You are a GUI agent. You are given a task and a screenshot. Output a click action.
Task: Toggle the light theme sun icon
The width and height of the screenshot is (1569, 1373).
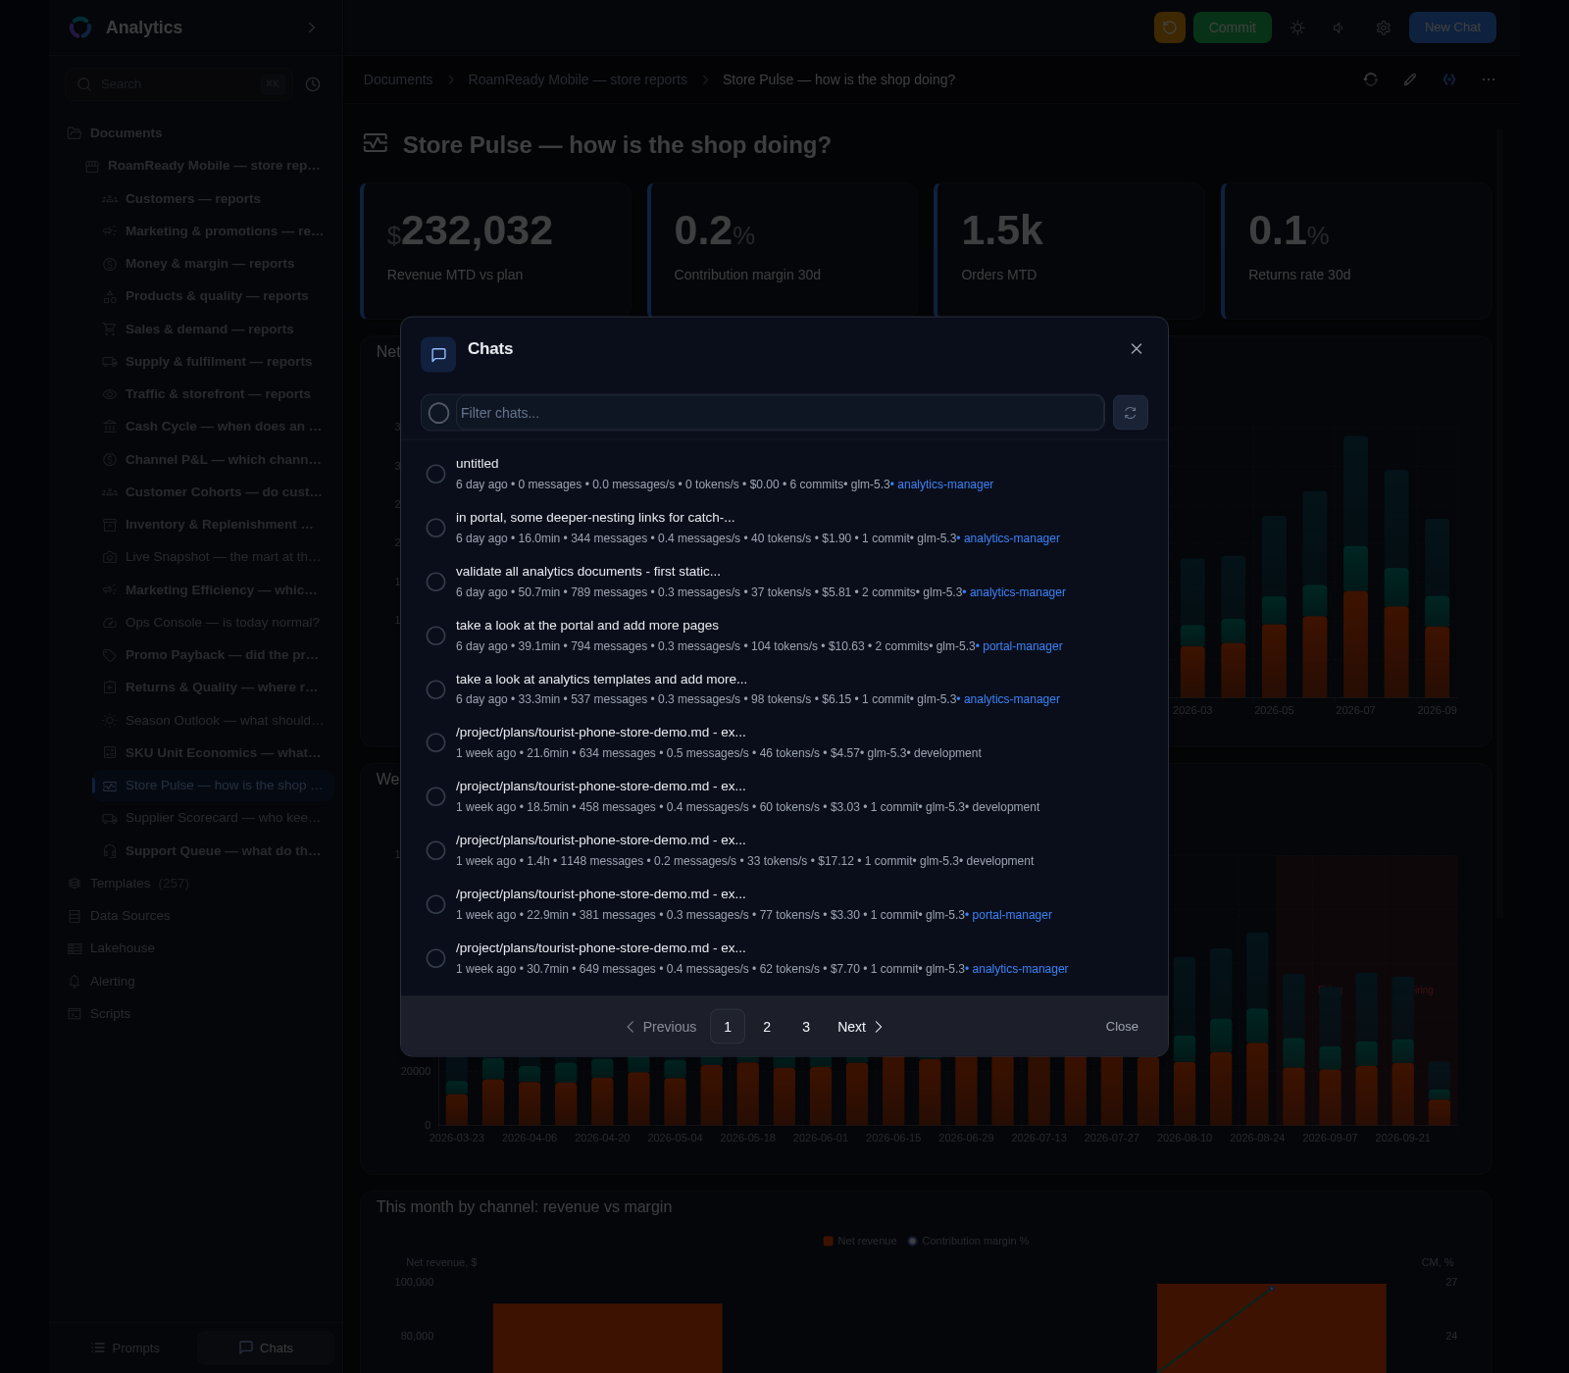point(1297,27)
